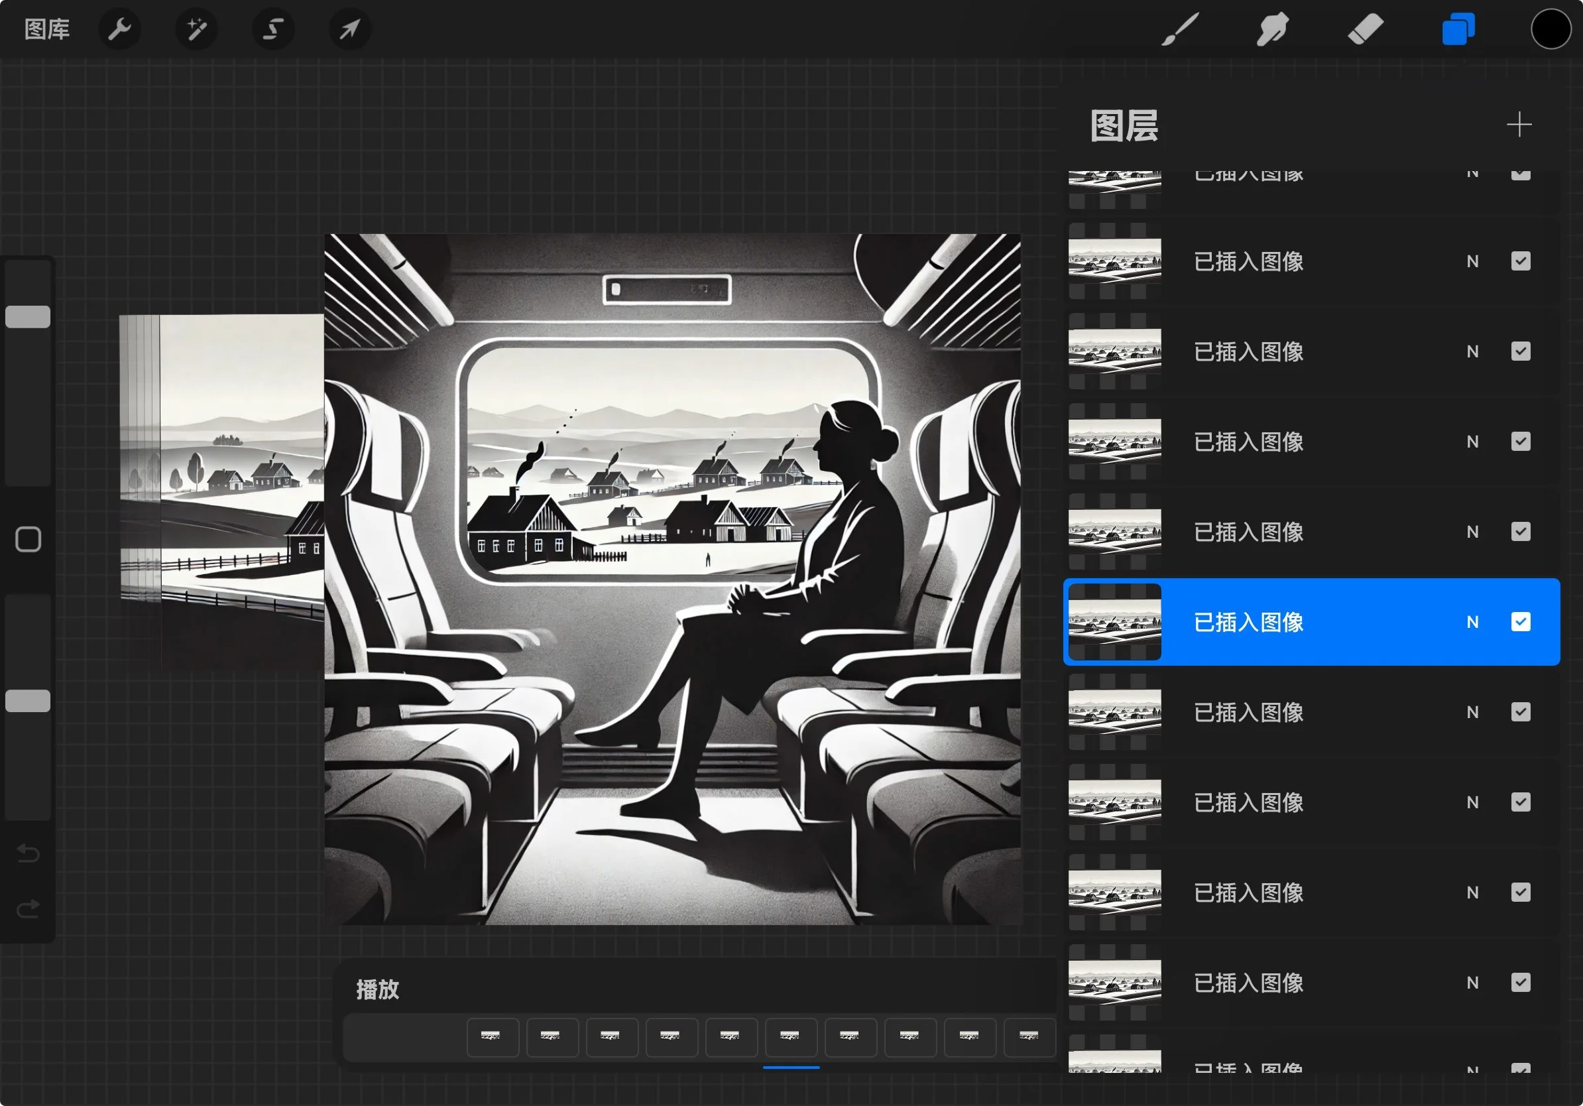The width and height of the screenshot is (1583, 1106).
Task: Activate the Selection S-shaped tool
Action: pos(273,29)
